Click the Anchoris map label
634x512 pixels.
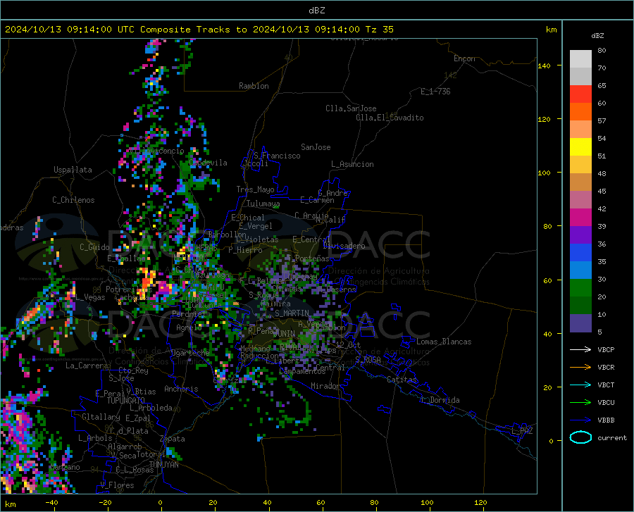tap(181, 389)
